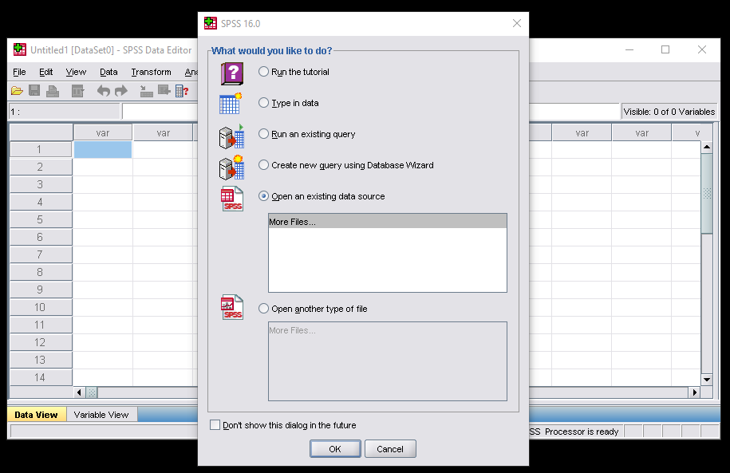The width and height of the screenshot is (730, 473).
Task: Click the vertical scrollbar down arrow
Action: tap(706, 380)
